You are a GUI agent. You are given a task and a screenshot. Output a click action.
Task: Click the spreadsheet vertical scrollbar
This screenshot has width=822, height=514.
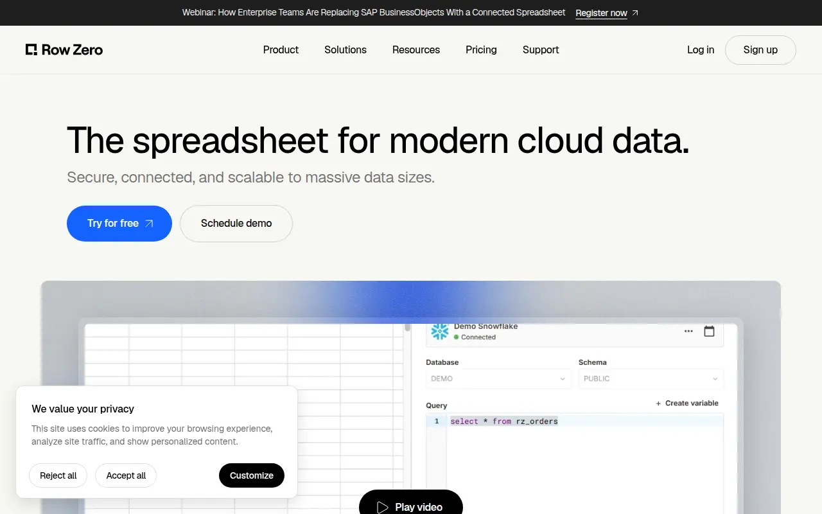point(407,328)
